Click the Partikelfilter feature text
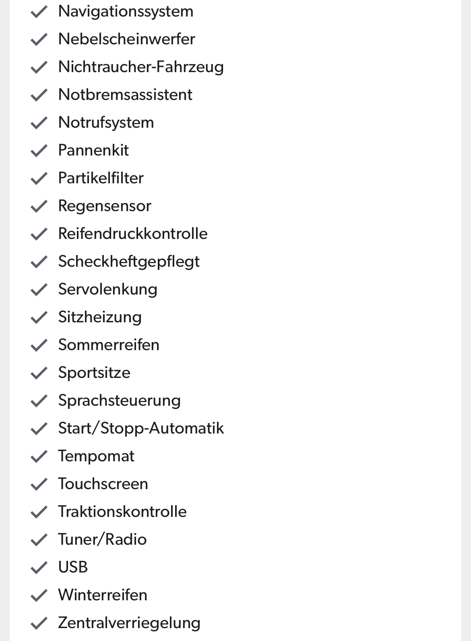 click(x=101, y=178)
